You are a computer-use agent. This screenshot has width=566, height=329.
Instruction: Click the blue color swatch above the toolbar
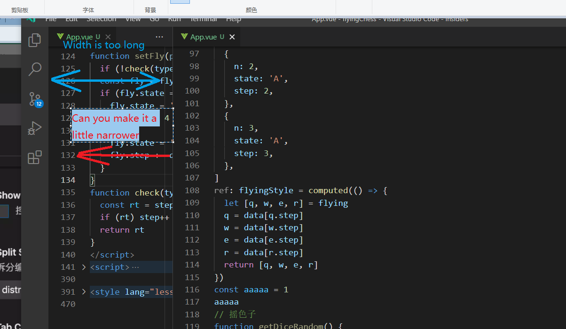pos(180,2)
